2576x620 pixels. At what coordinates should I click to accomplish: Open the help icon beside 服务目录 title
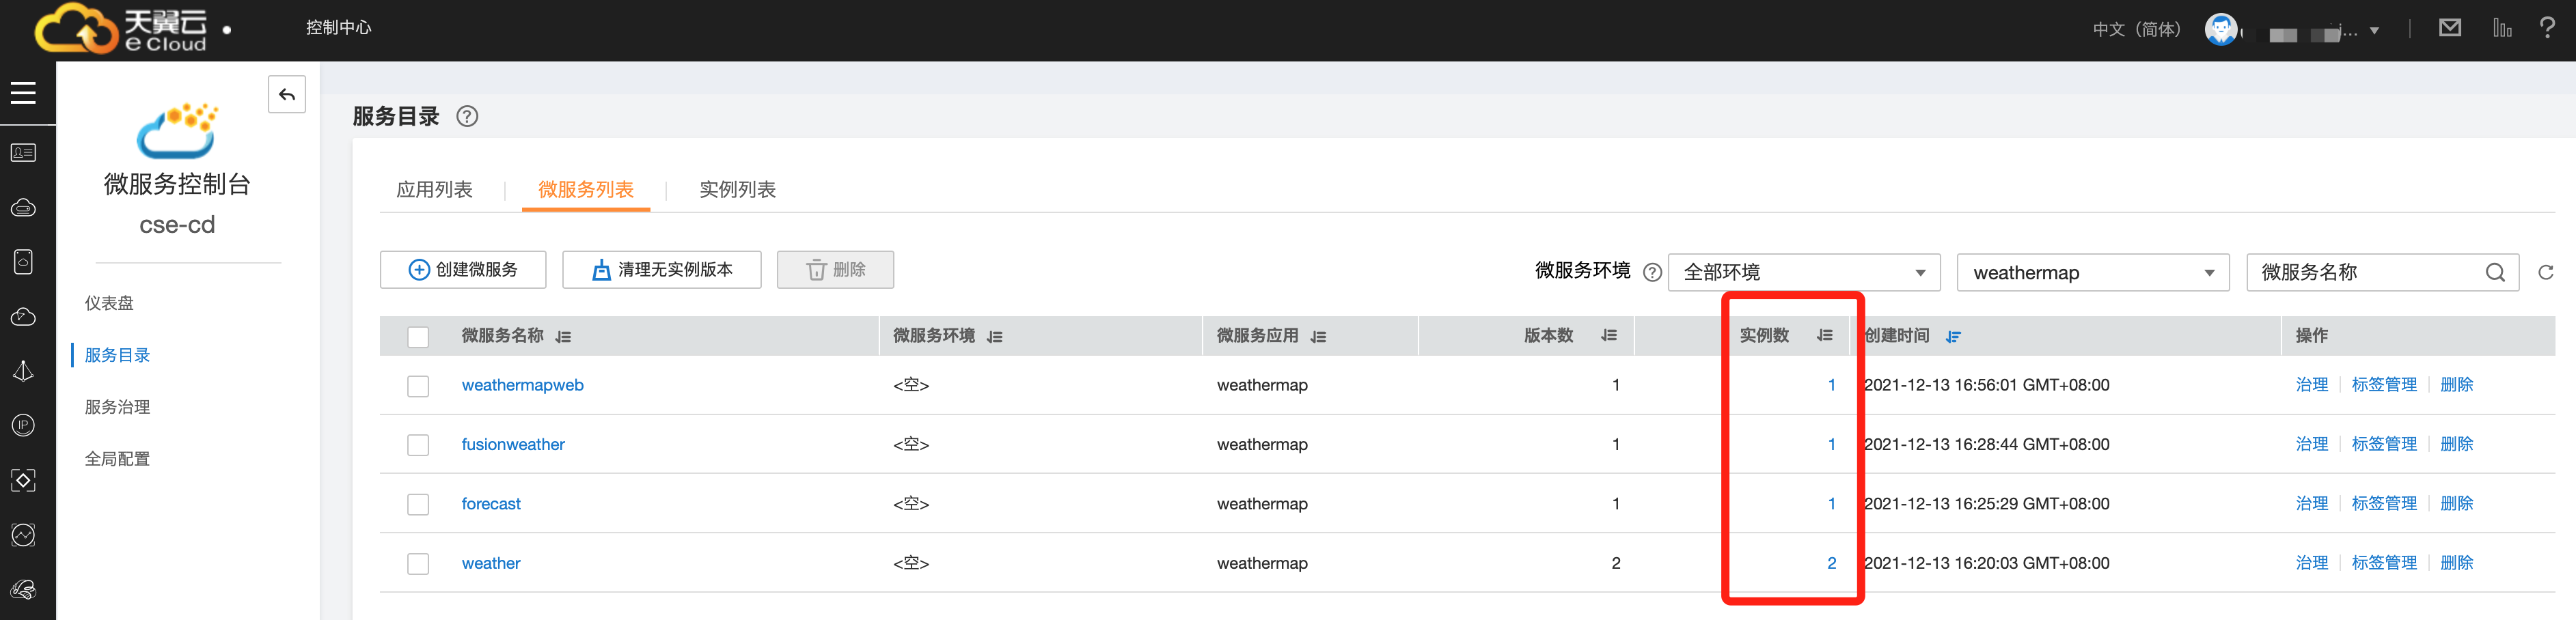point(467,117)
